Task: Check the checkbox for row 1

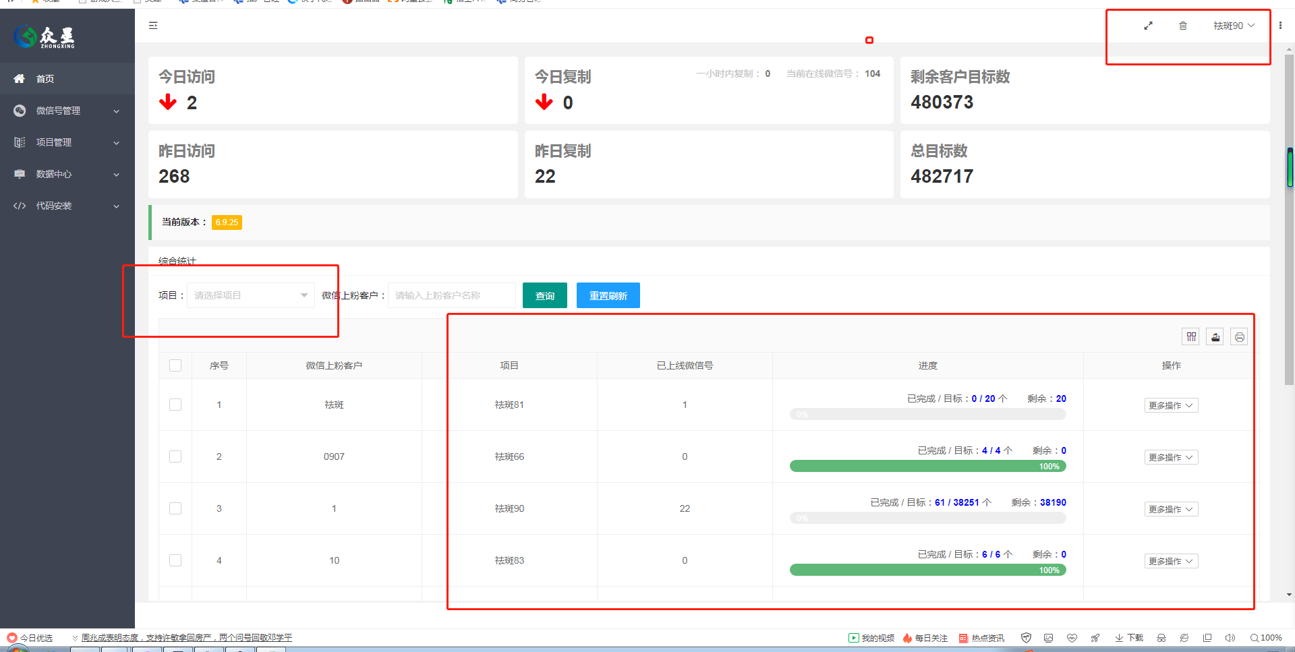Action: (175, 405)
